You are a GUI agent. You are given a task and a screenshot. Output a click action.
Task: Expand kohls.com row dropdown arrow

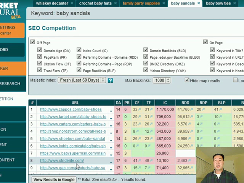point(111,148)
